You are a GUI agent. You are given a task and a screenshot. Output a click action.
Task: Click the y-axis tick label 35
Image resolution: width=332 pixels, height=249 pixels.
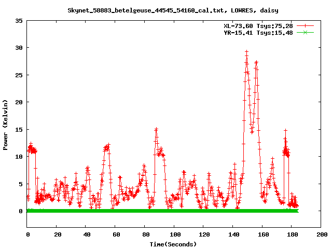click(19, 21)
